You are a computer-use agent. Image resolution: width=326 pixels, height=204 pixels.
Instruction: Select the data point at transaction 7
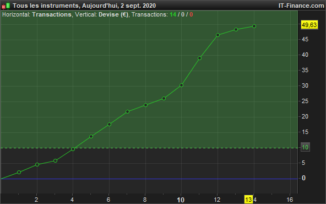[127, 112]
